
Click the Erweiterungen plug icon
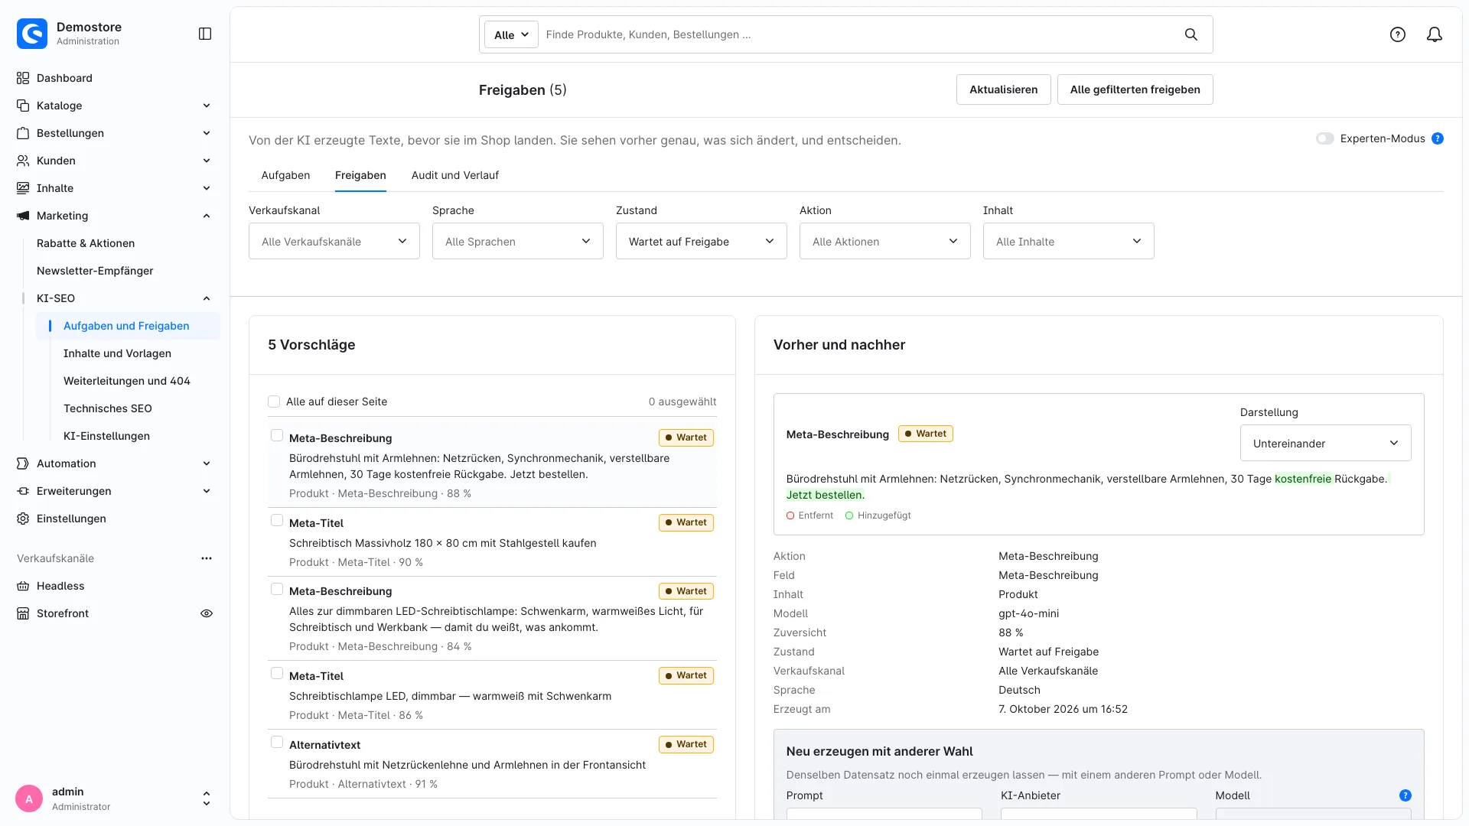click(23, 491)
